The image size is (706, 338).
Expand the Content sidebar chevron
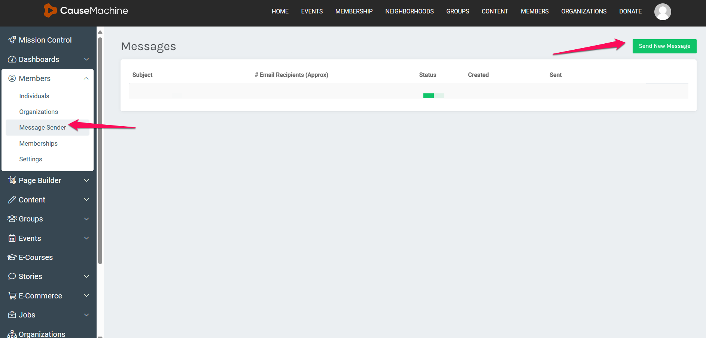(86, 200)
